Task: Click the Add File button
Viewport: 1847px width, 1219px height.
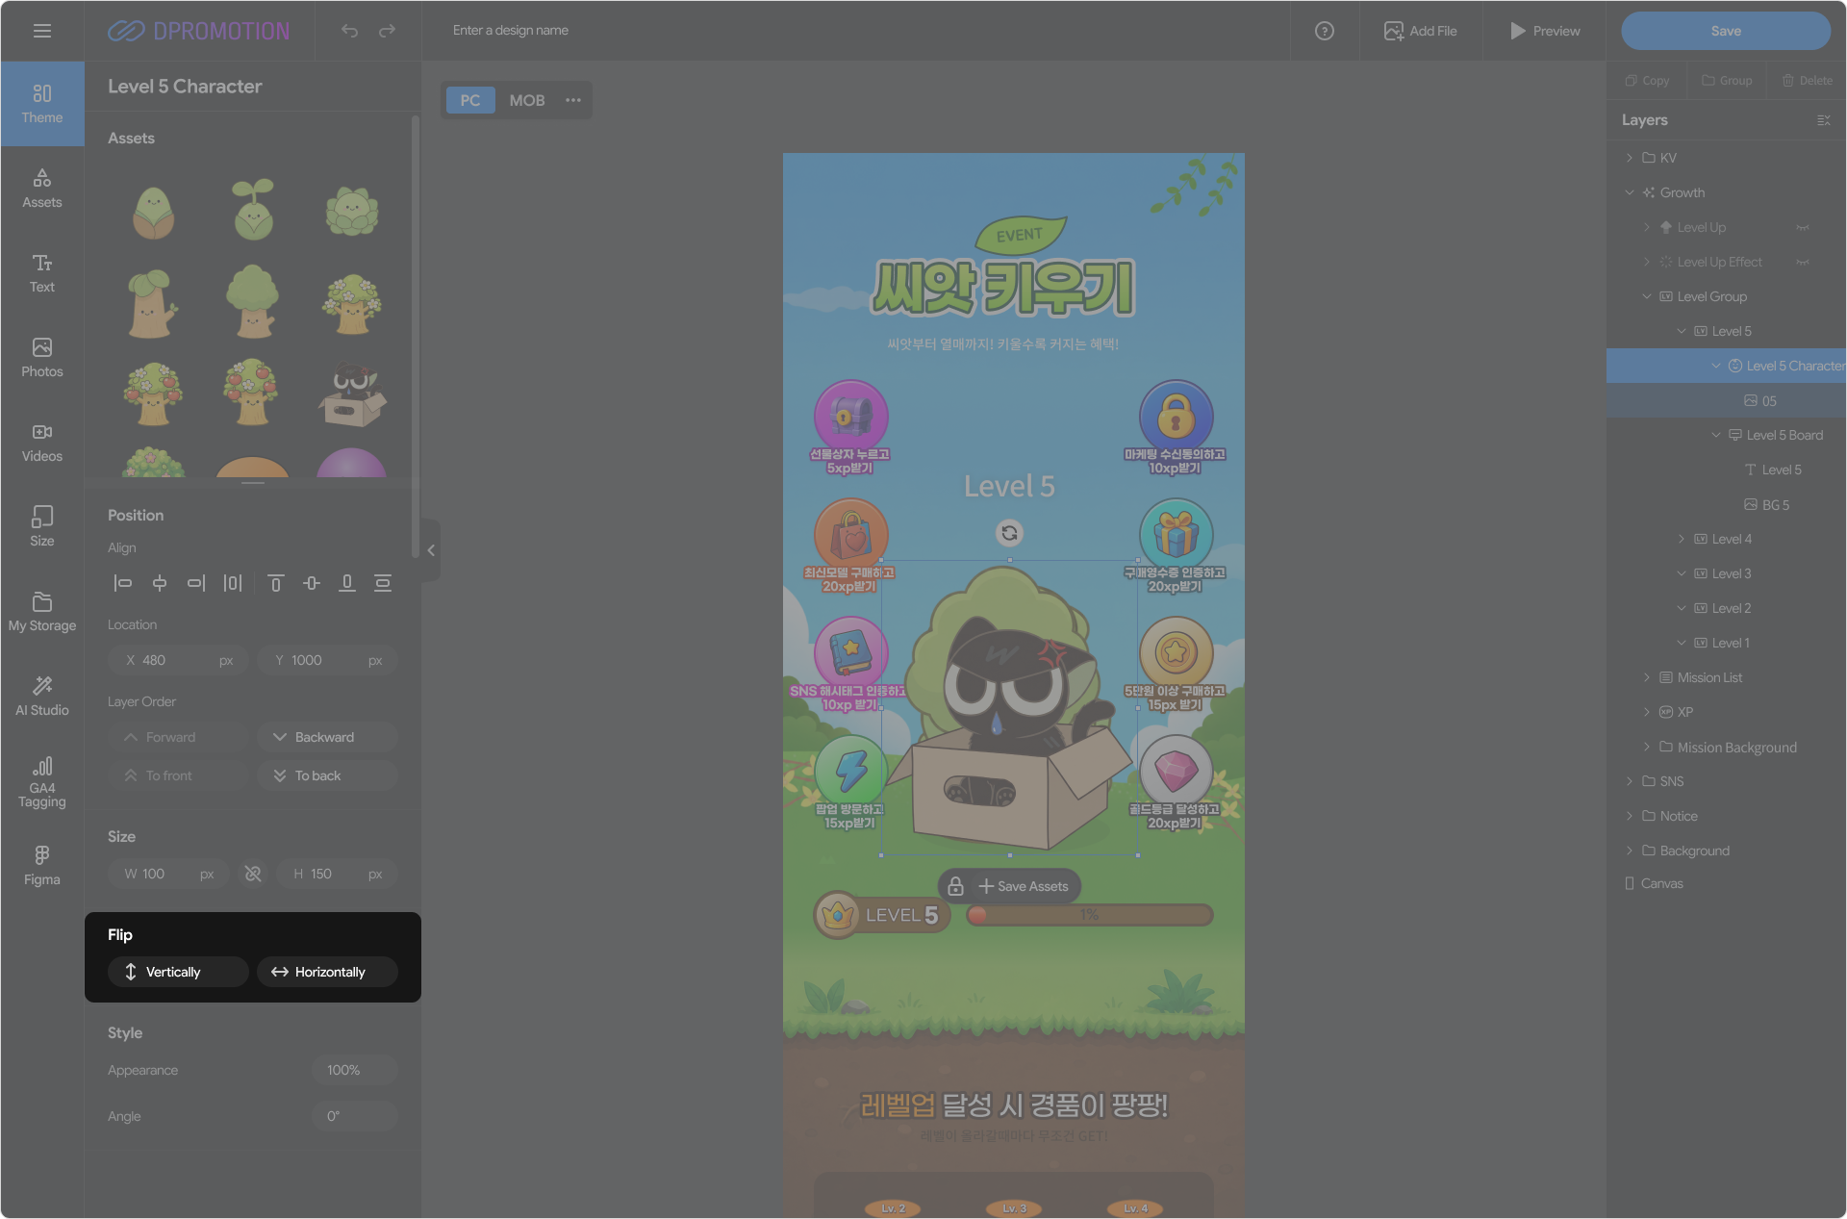Action: tap(1420, 31)
